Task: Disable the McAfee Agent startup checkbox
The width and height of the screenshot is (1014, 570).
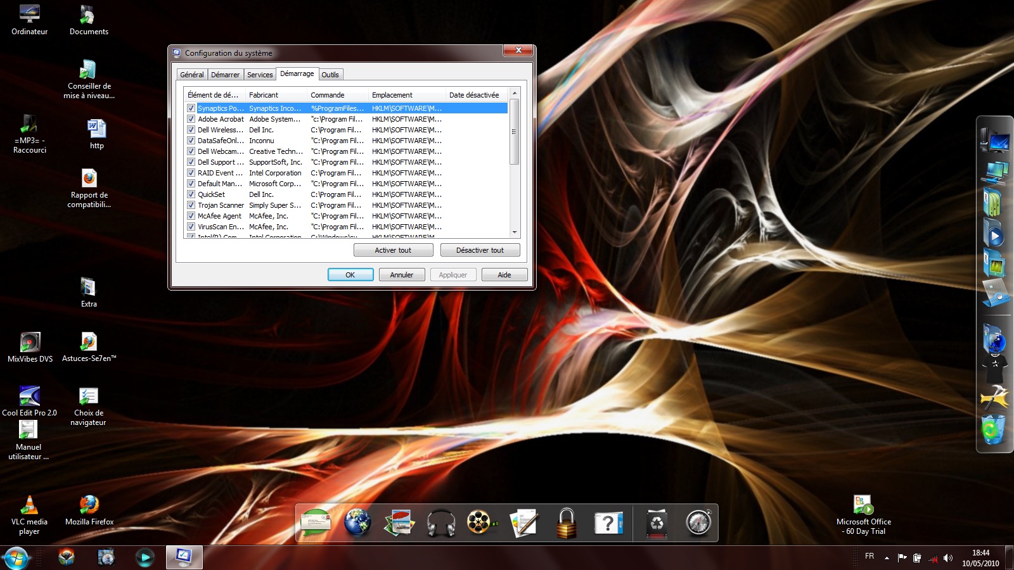Action: [191, 216]
